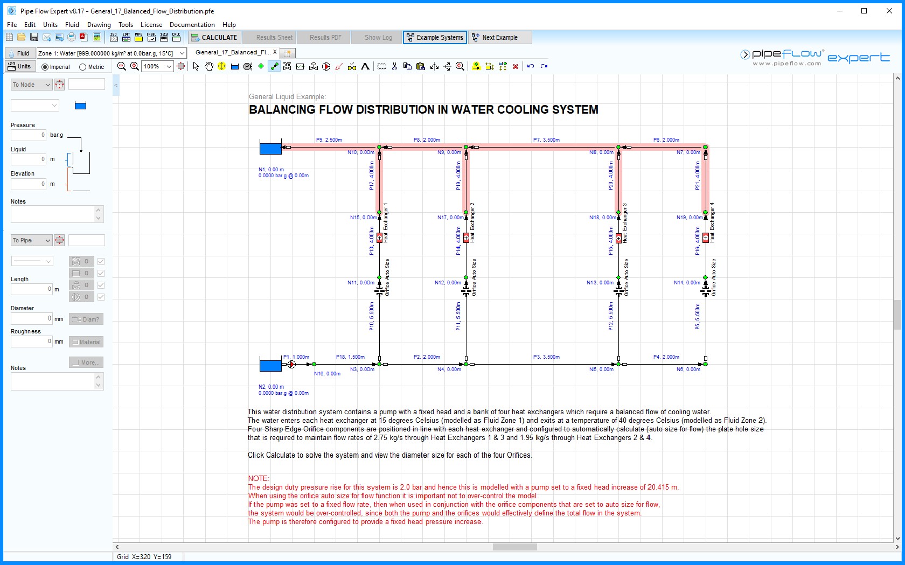Image resolution: width=905 pixels, height=565 pixels.
Task: Open the CALC settings icon
Action: [x=176, y=37]
